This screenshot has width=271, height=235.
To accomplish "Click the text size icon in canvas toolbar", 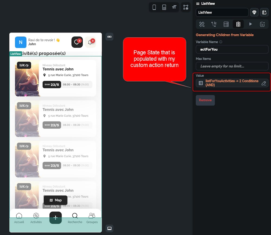I will [174, 7].
